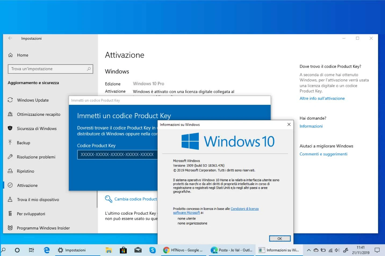The image size is (385, 256).
Task: Open the Informazioni help link
Action: [x=311, y=126]
